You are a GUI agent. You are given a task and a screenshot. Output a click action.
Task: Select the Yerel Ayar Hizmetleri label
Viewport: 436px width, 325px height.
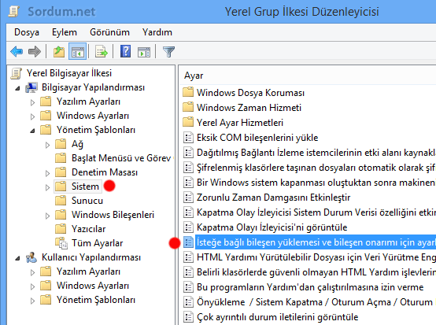[240, 123]
